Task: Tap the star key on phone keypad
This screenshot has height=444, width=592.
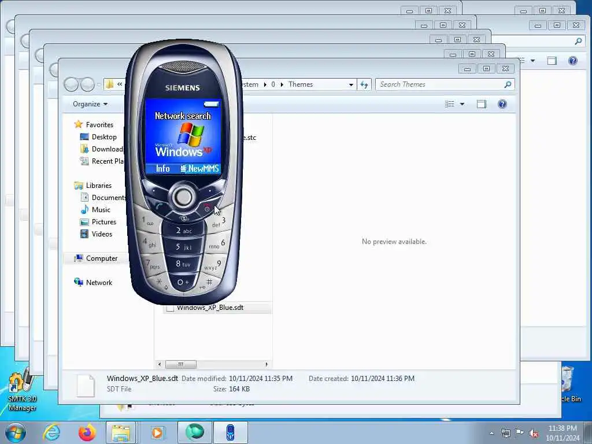Action: (161, 282)
